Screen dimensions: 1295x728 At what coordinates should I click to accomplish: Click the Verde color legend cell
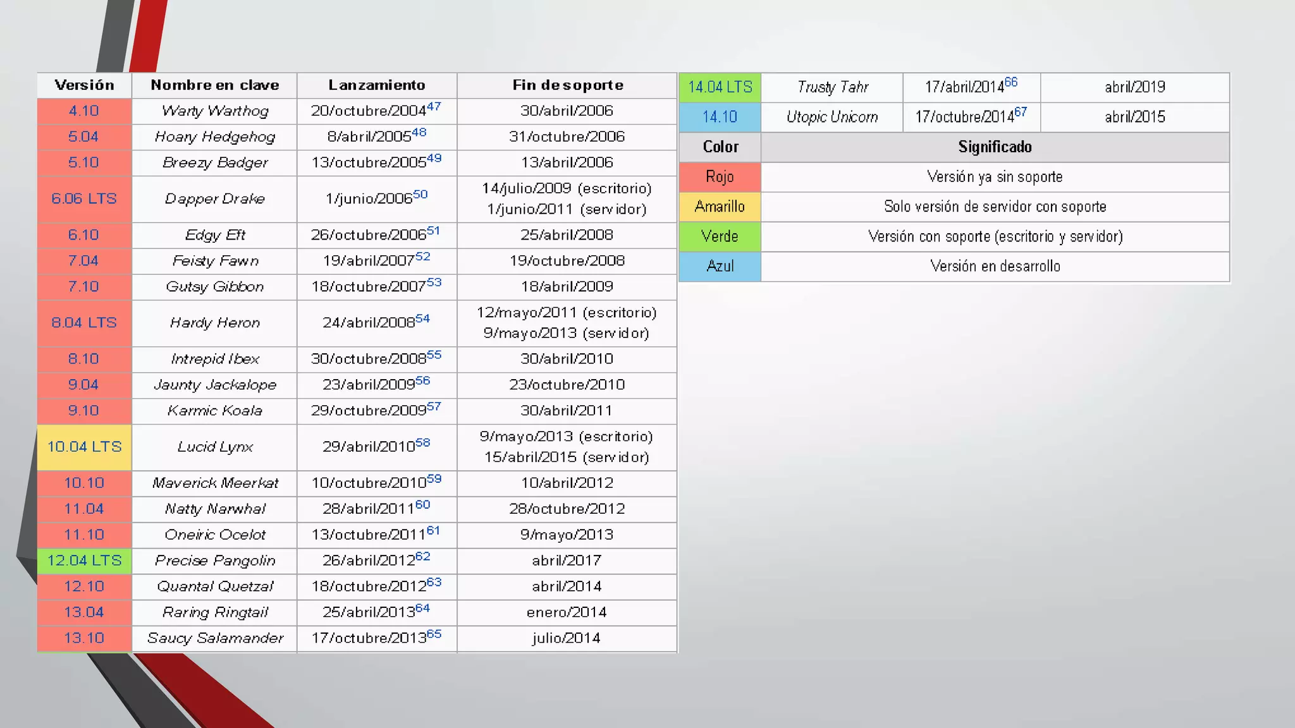coord(720,236)
